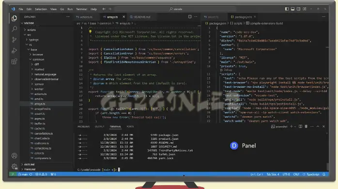The width and height of the screenshot is (338, 189).
Task: Click the lightbulb code action icon
Action: [90, 32]
